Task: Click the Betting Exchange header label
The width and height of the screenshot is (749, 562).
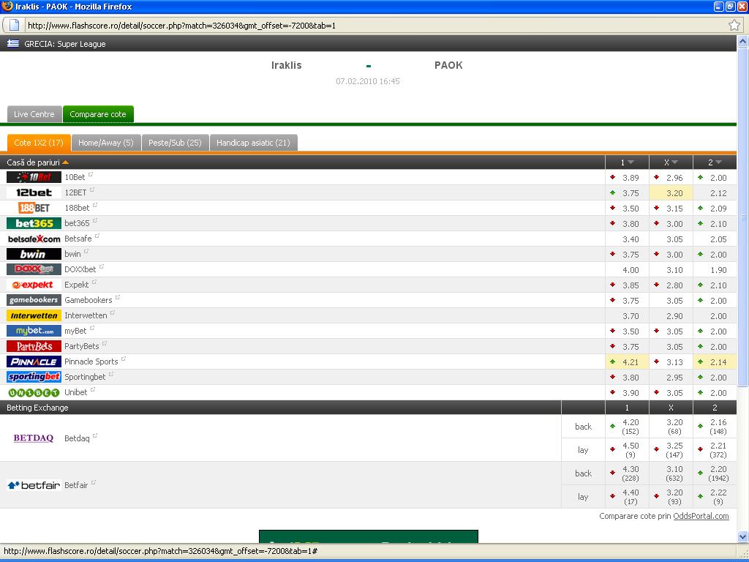Action: [x=37, y=408]
